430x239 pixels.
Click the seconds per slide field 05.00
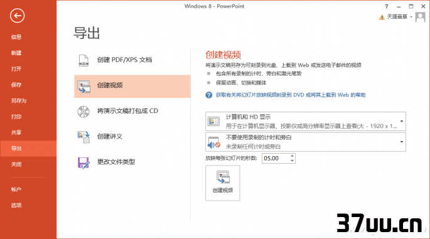tap(276, 159)
